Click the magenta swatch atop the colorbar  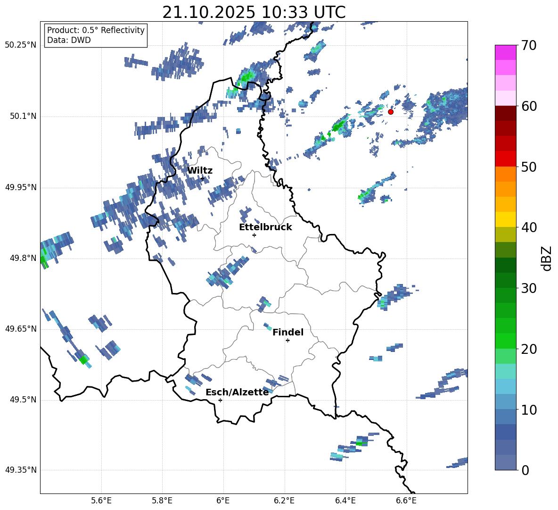[505, 52]
